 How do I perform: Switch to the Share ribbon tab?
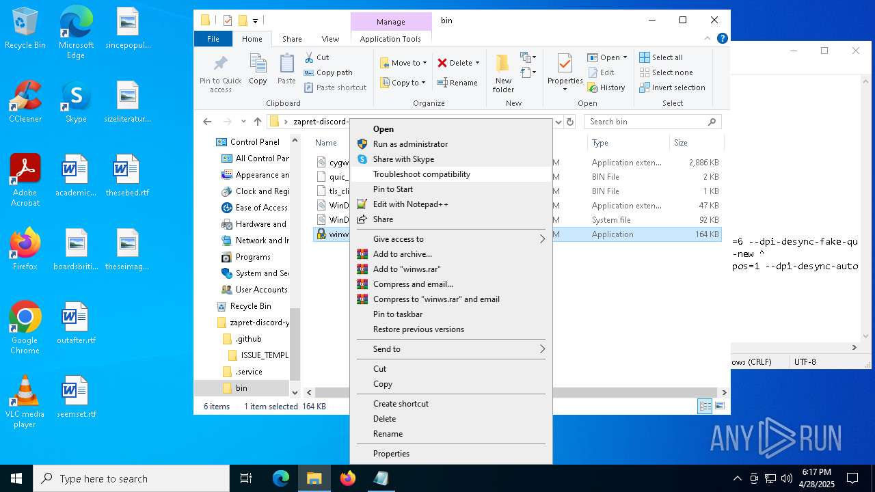pyautogui.click(x=292, y=39)
